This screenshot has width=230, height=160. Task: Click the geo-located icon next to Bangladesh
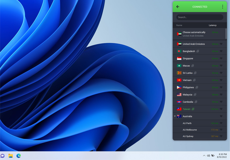(x=198, y=51)
